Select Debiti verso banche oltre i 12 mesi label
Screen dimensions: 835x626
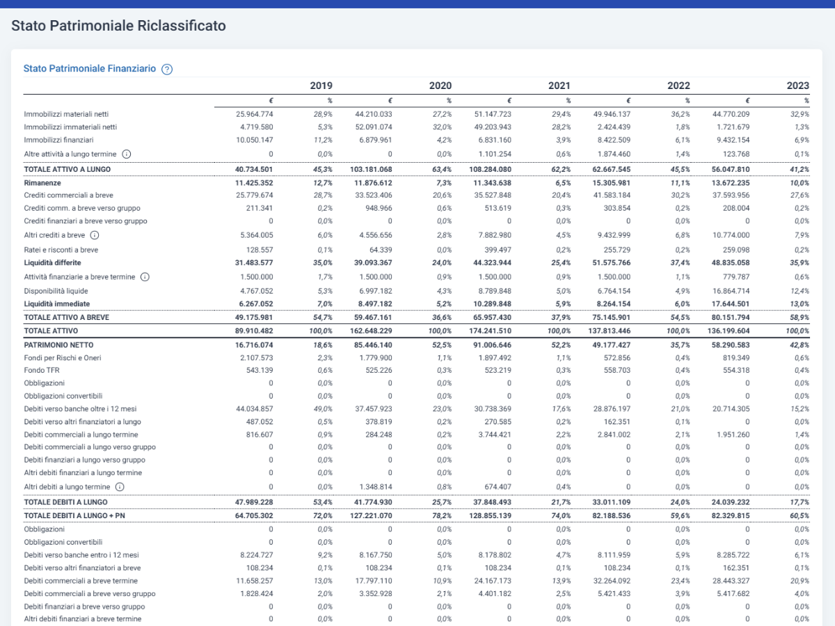pos(80,409)
